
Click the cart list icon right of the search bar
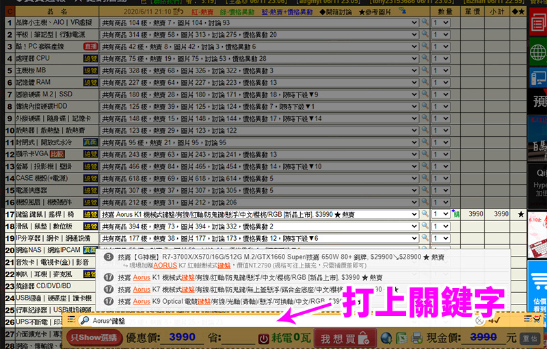[533, 319]
